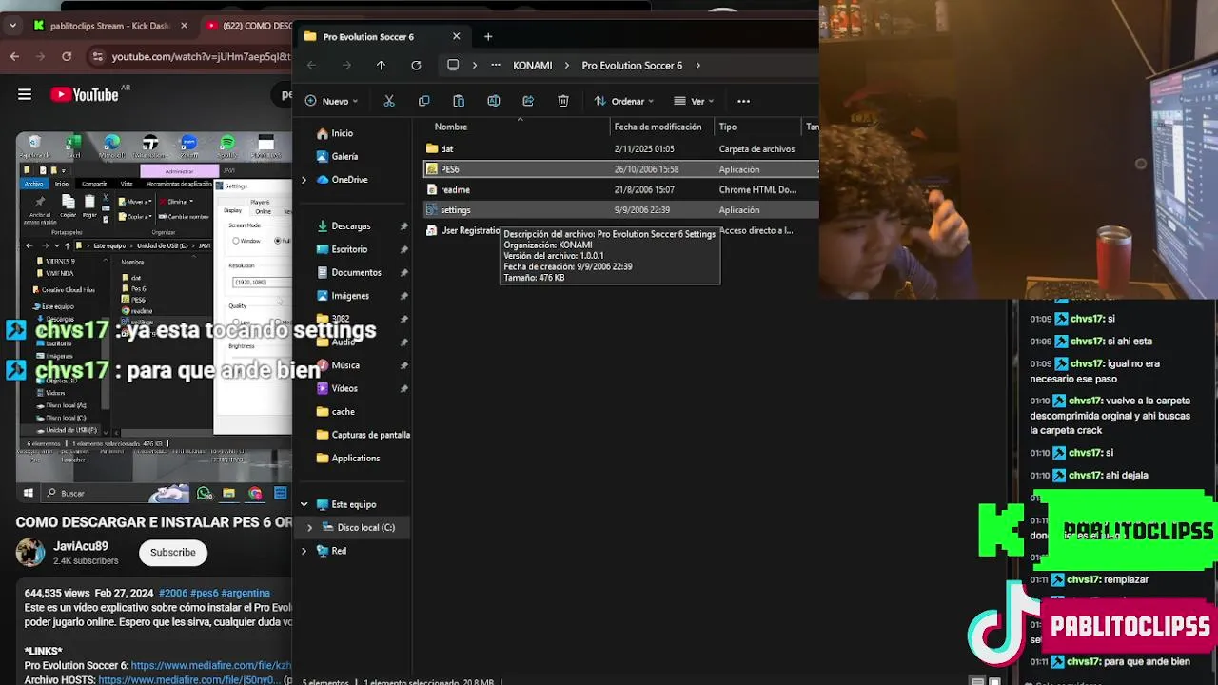The width and height of the screenshot is (1218, 685).
Task: Open Documentos in quick access
Action: [356, 272]
